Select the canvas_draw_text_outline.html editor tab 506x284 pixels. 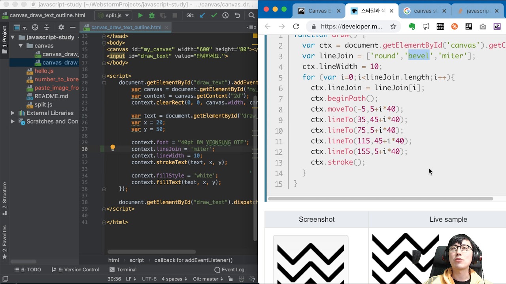[x=126, y=27]
